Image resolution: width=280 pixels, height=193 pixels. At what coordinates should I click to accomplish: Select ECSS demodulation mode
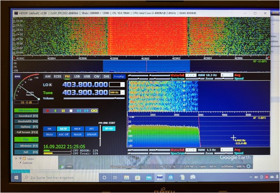pos(57,77)
